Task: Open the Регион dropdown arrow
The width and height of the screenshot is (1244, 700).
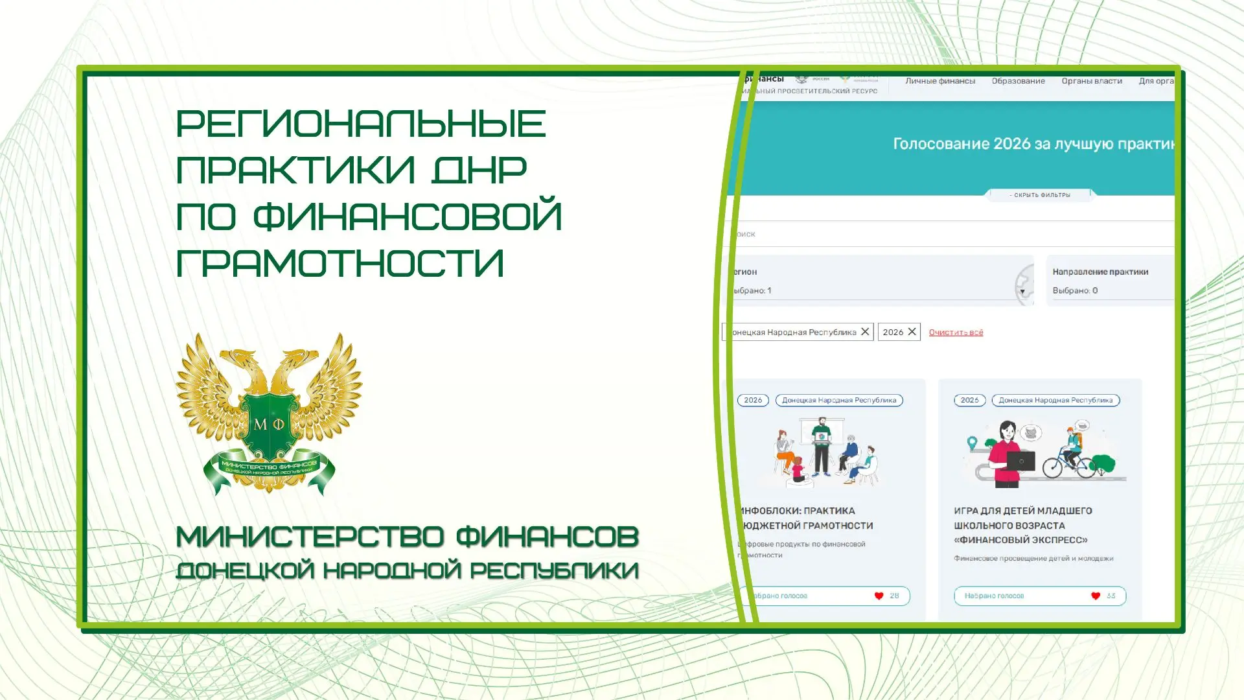Action: (1022, 292)
